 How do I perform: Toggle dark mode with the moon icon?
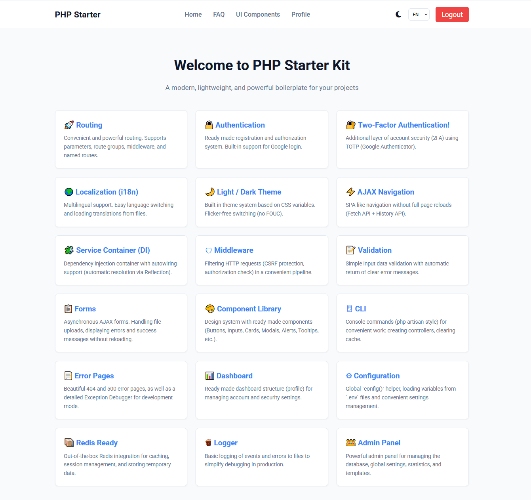(x=398, y=15)
